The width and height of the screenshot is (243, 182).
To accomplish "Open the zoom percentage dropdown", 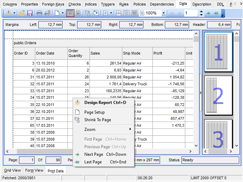I will (x=163, y=13).
